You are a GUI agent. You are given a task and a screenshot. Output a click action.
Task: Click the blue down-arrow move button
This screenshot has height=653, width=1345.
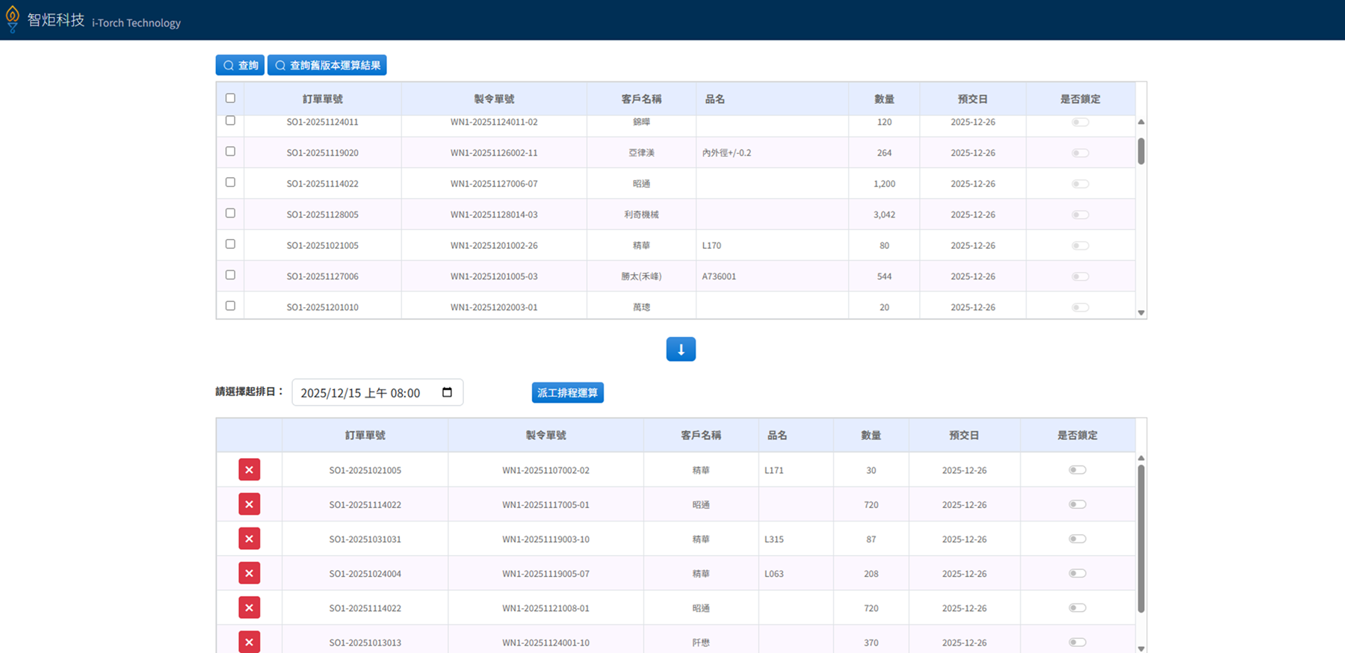[x=681, y=349]
